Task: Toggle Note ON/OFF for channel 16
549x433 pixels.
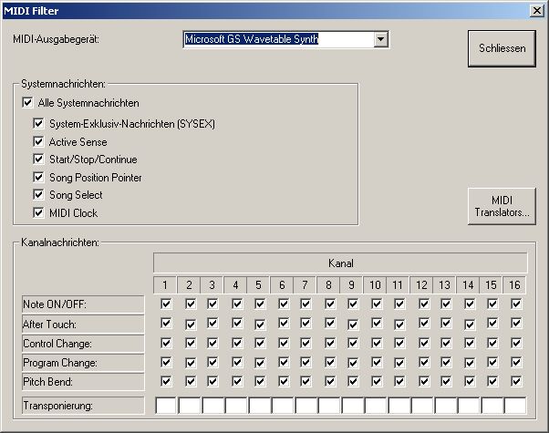Action: (516, 304)
